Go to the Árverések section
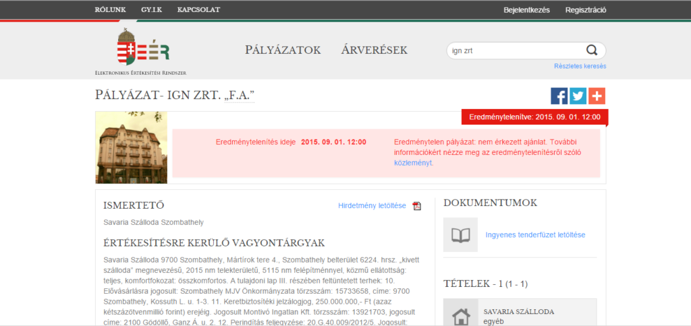This screenshot has width=691, height=326. 374,50
